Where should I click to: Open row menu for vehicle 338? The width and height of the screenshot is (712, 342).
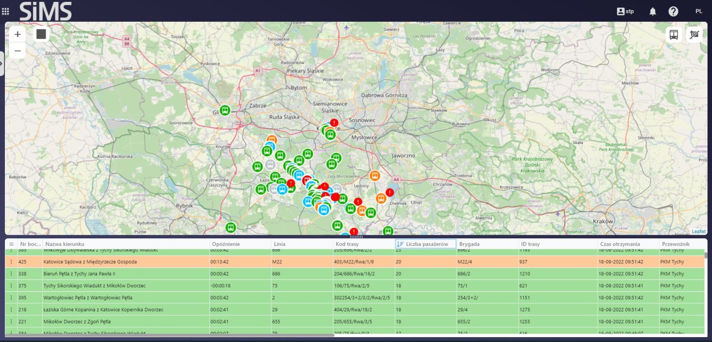point(11,274)
